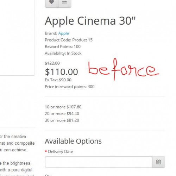Open the Apple brand link

coord(64,33)
